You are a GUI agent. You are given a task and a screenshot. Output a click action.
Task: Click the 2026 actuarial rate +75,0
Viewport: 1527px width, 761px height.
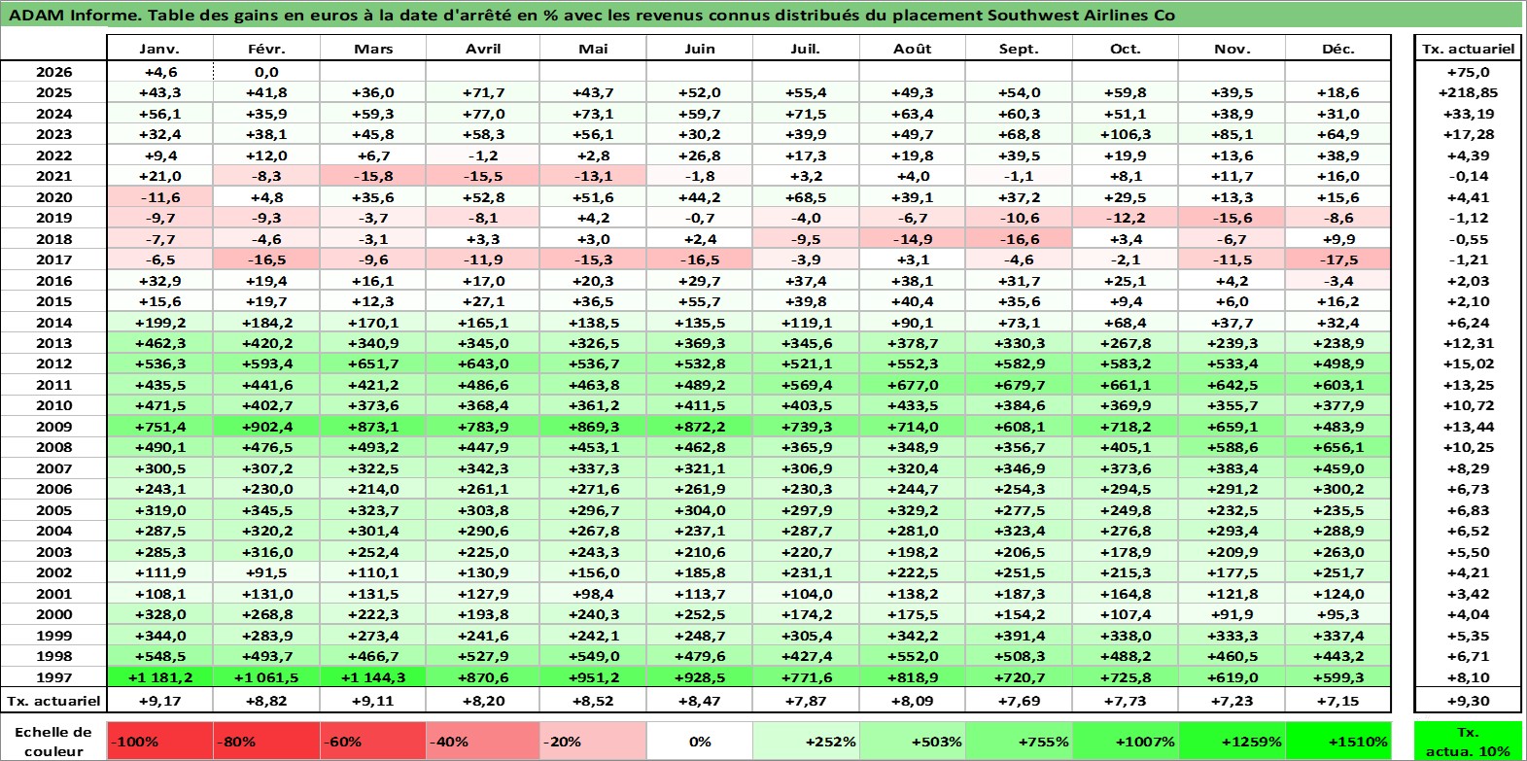tap(1468, 72)
